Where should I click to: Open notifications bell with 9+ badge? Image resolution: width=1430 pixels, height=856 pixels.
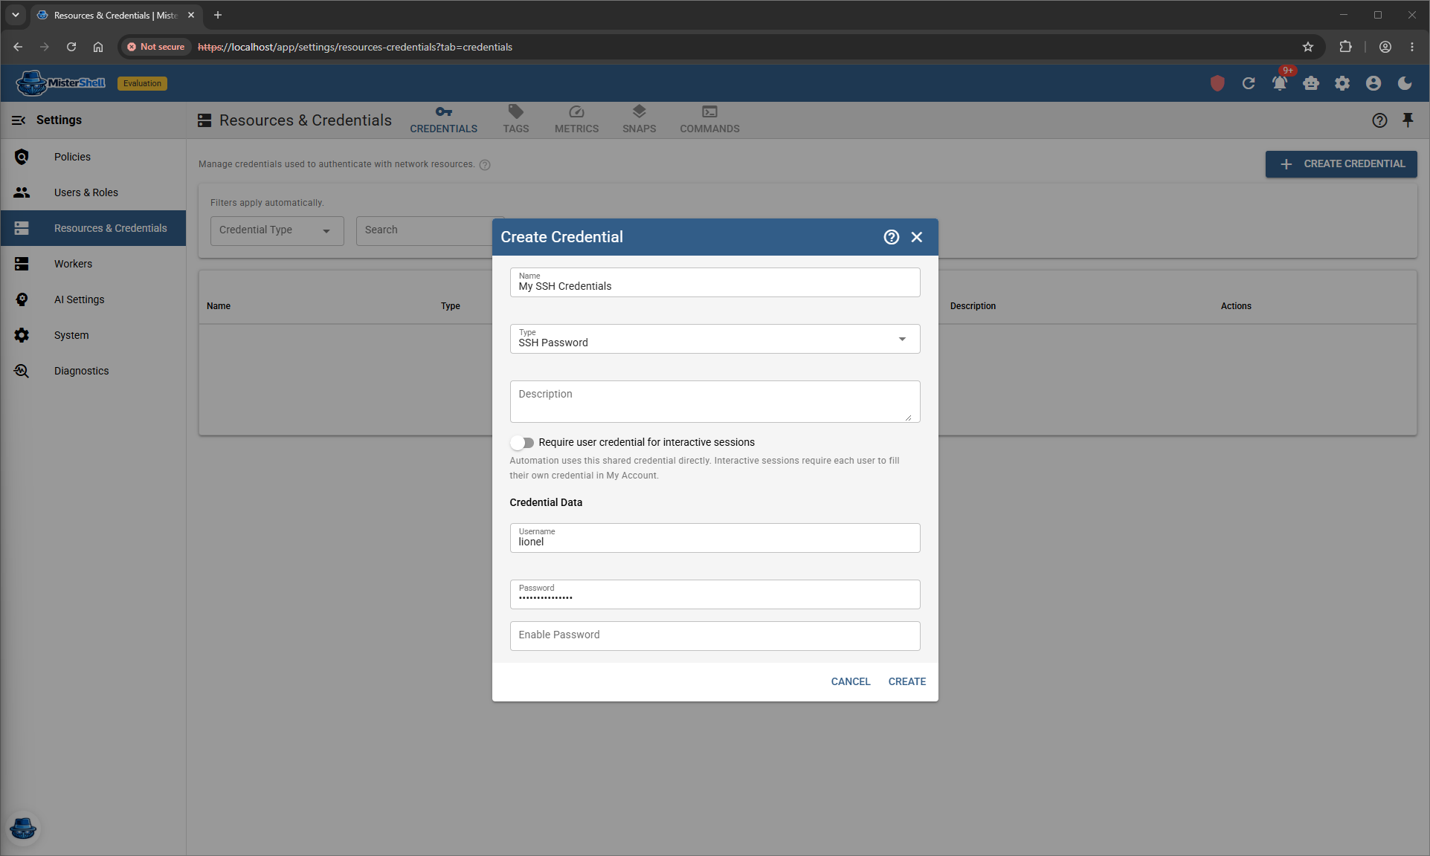(1280, 83)
